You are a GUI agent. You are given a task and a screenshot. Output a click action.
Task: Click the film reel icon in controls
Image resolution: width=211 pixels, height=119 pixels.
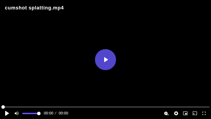pyautogui.click(x=167, y=113)
